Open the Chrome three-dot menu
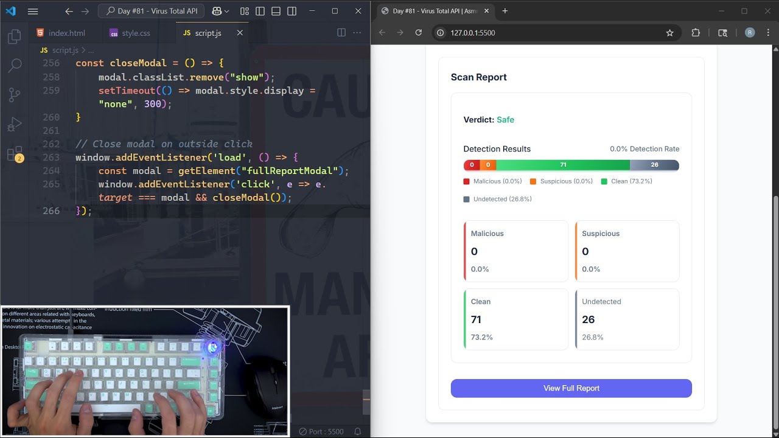Viewport: 779px width, 438px height. pos(767,33)
